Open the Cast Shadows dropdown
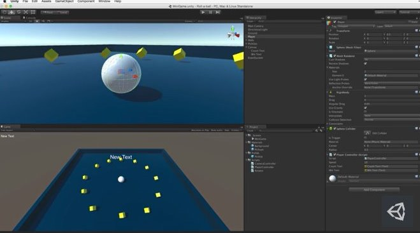The height and width of the screenshot is (233, 420). point(392,60)
